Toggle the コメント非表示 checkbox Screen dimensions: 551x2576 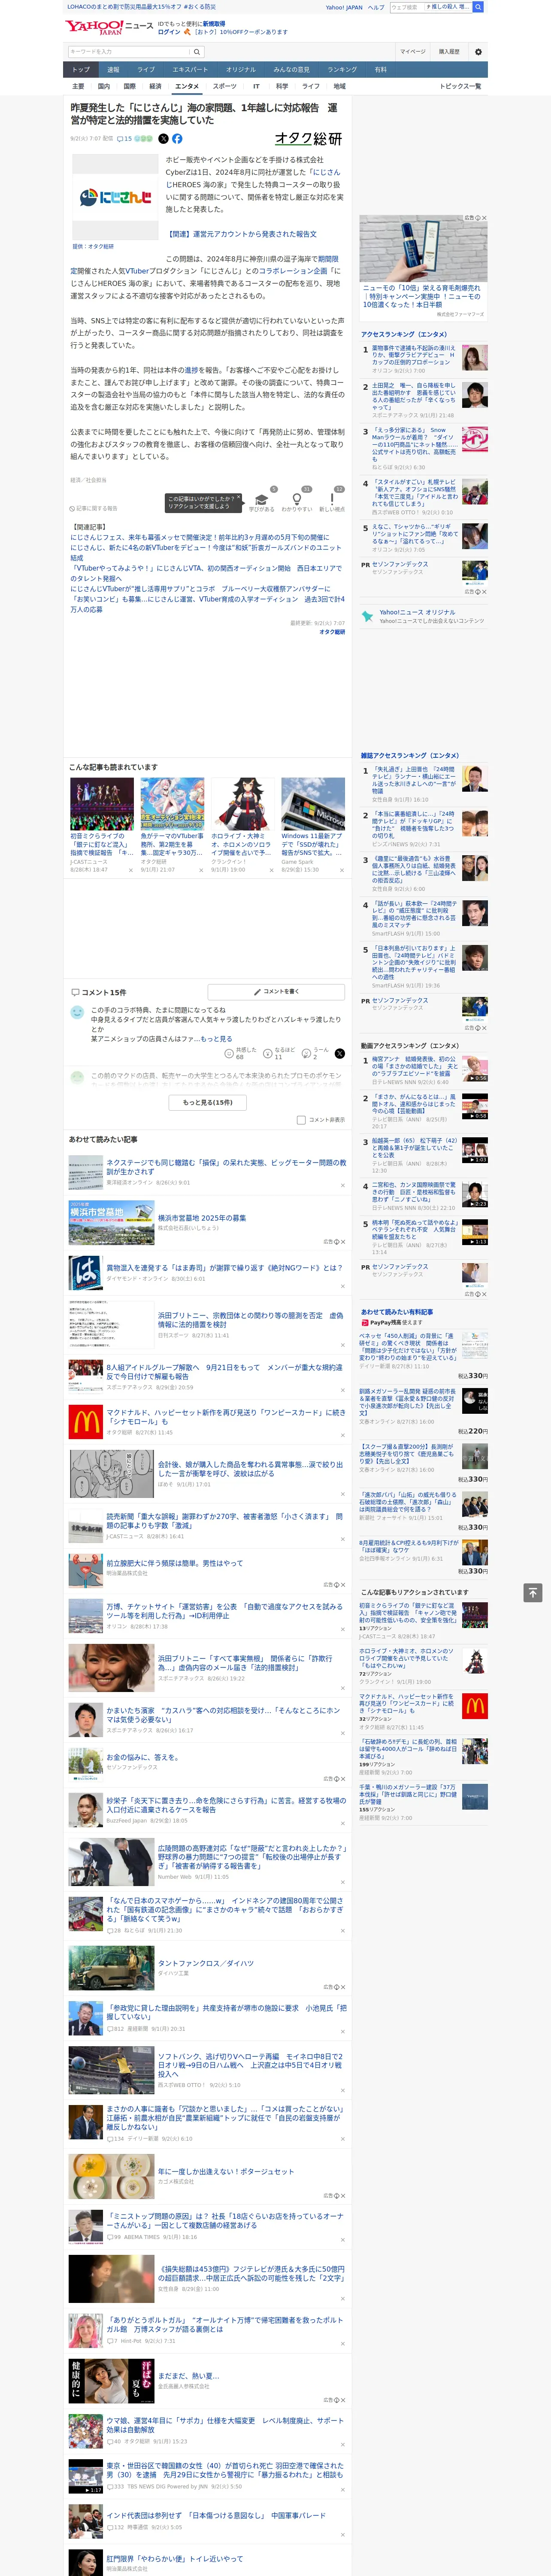pos(301,1120)
